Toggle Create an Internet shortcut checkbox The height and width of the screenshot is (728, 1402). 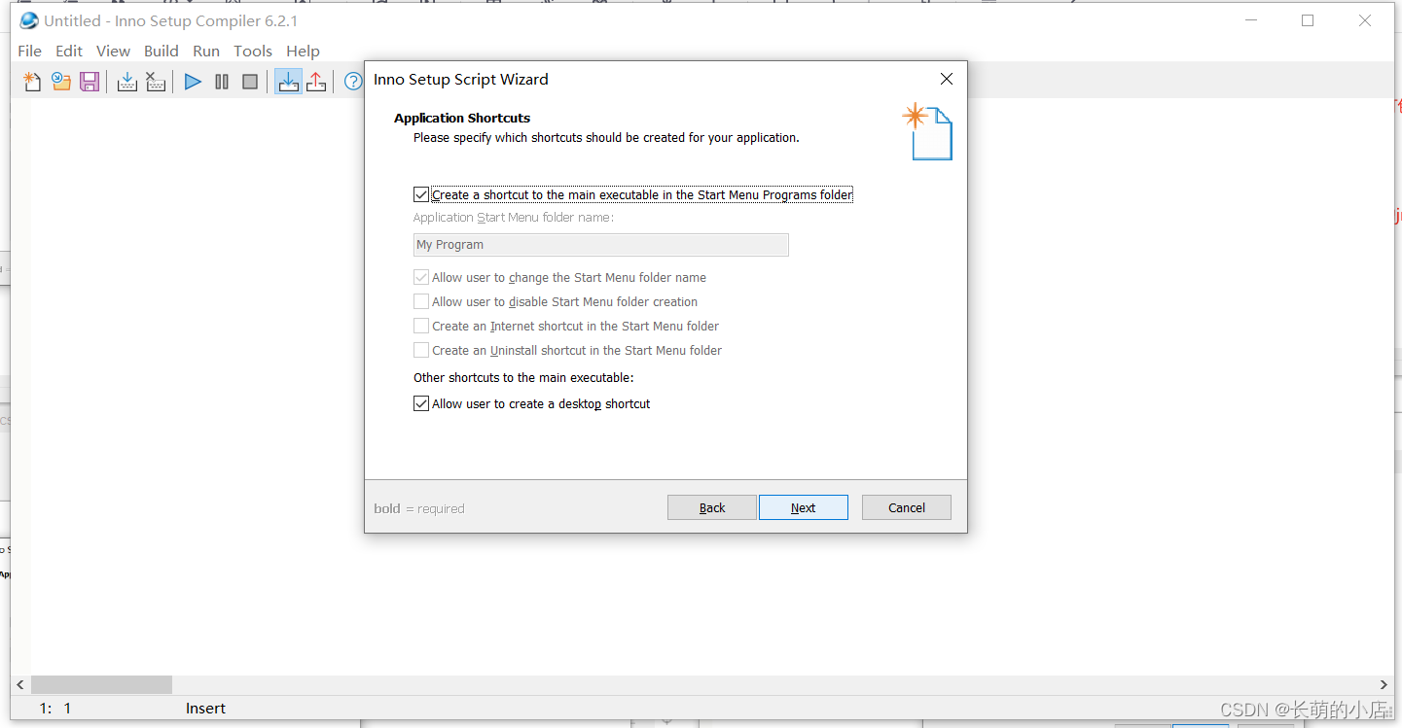click(x=421, y=326)
